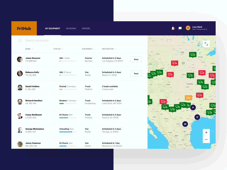Click Rebecca Kelly's avatar photo
The height and width of the screenshot is (170, 227).
tap(20, 73)
